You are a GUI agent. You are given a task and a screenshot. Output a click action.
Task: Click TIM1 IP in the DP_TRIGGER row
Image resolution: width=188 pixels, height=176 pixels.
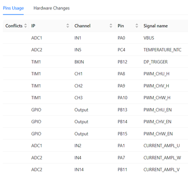click(36, 62)
